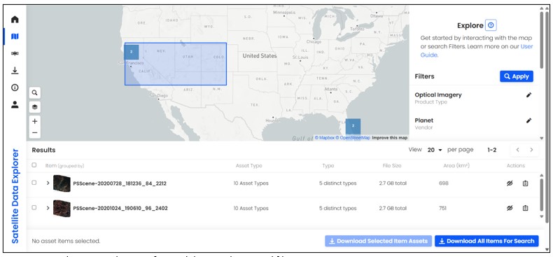Screen dimensions: 553x257
Task: Open details clipboard for PSScene-20200728_181236_84_2212
Action: coord(526,183)
